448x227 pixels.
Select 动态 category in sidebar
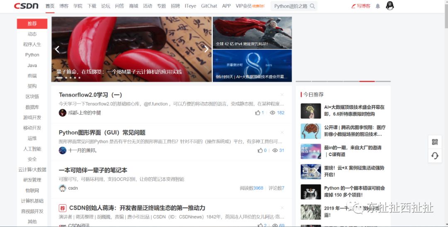click(x=32, y=34)
